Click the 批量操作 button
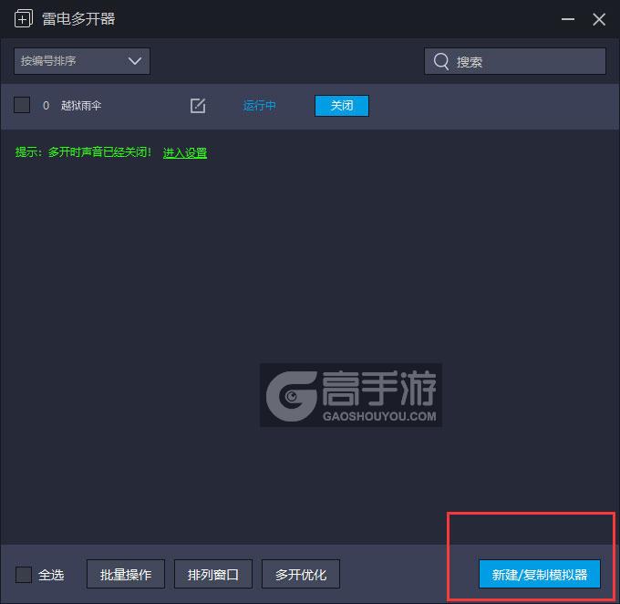620x604 pixels. (126, 574)
